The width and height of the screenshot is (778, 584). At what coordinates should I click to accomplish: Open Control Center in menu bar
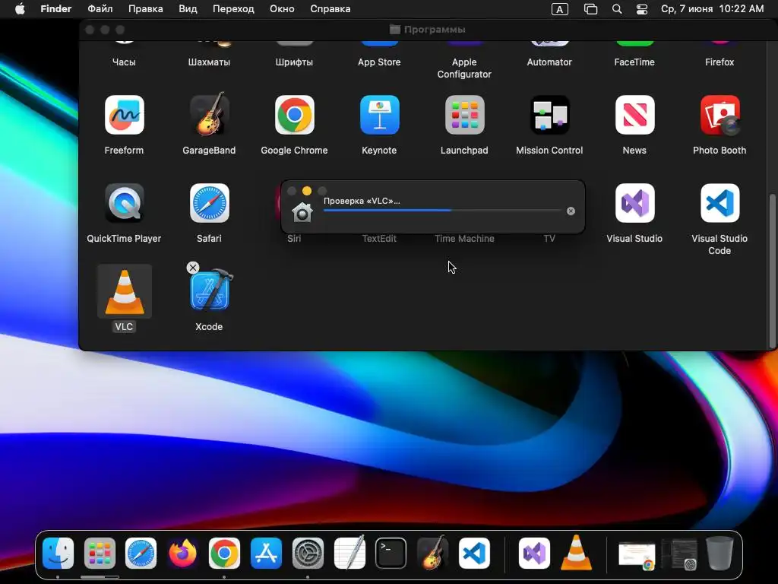pyautogui.click(x=641, y=9)
